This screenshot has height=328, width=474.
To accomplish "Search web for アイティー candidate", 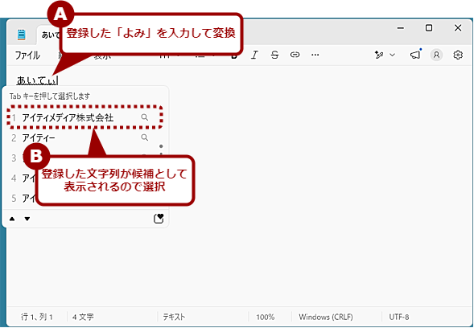I will click(x=145, y=137).
